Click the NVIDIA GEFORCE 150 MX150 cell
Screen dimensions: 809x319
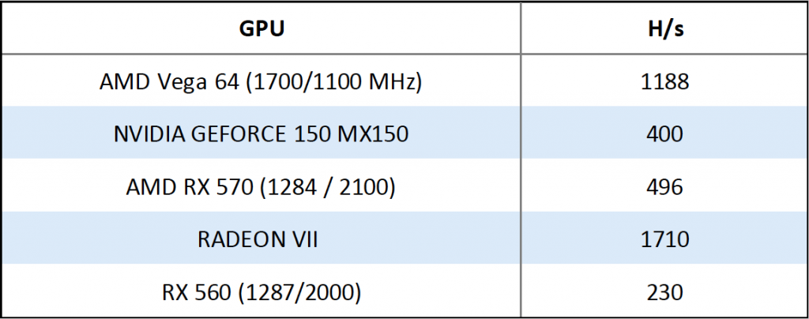[261, 134]
